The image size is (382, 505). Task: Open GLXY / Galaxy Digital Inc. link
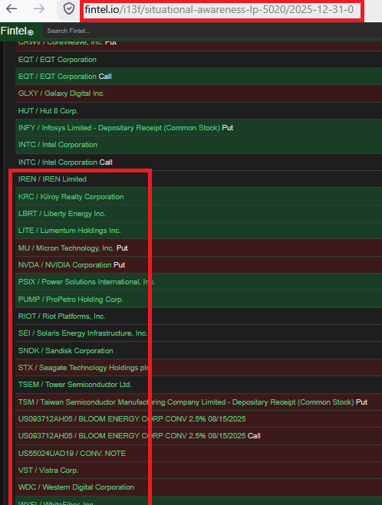tap(61, 93)
